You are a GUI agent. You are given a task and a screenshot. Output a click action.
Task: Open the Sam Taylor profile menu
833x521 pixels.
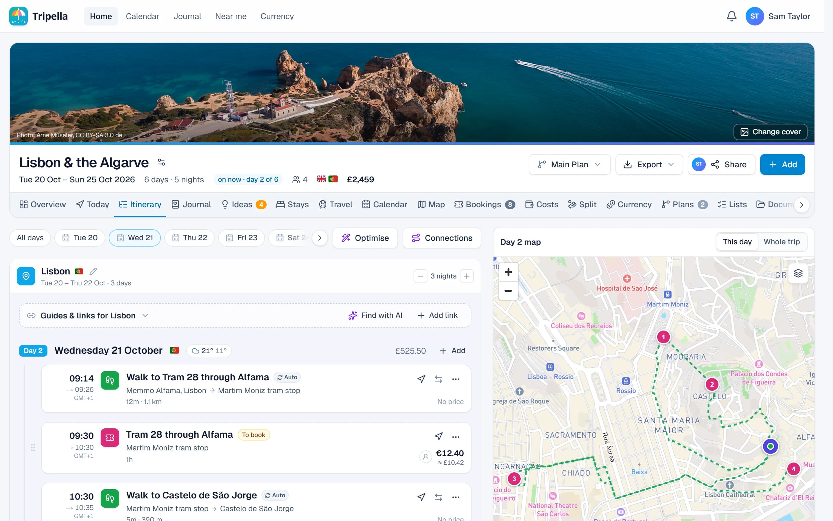point(778,16)
